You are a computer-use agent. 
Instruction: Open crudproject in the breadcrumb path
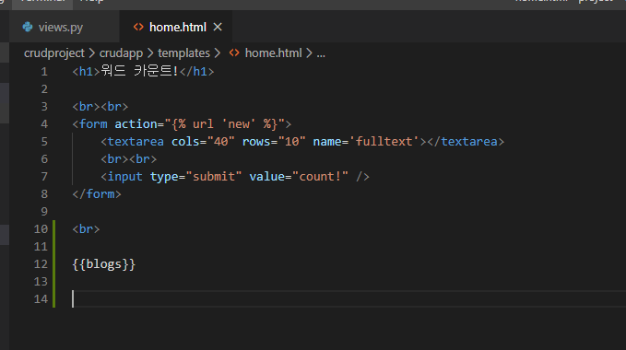coord(54,53)
